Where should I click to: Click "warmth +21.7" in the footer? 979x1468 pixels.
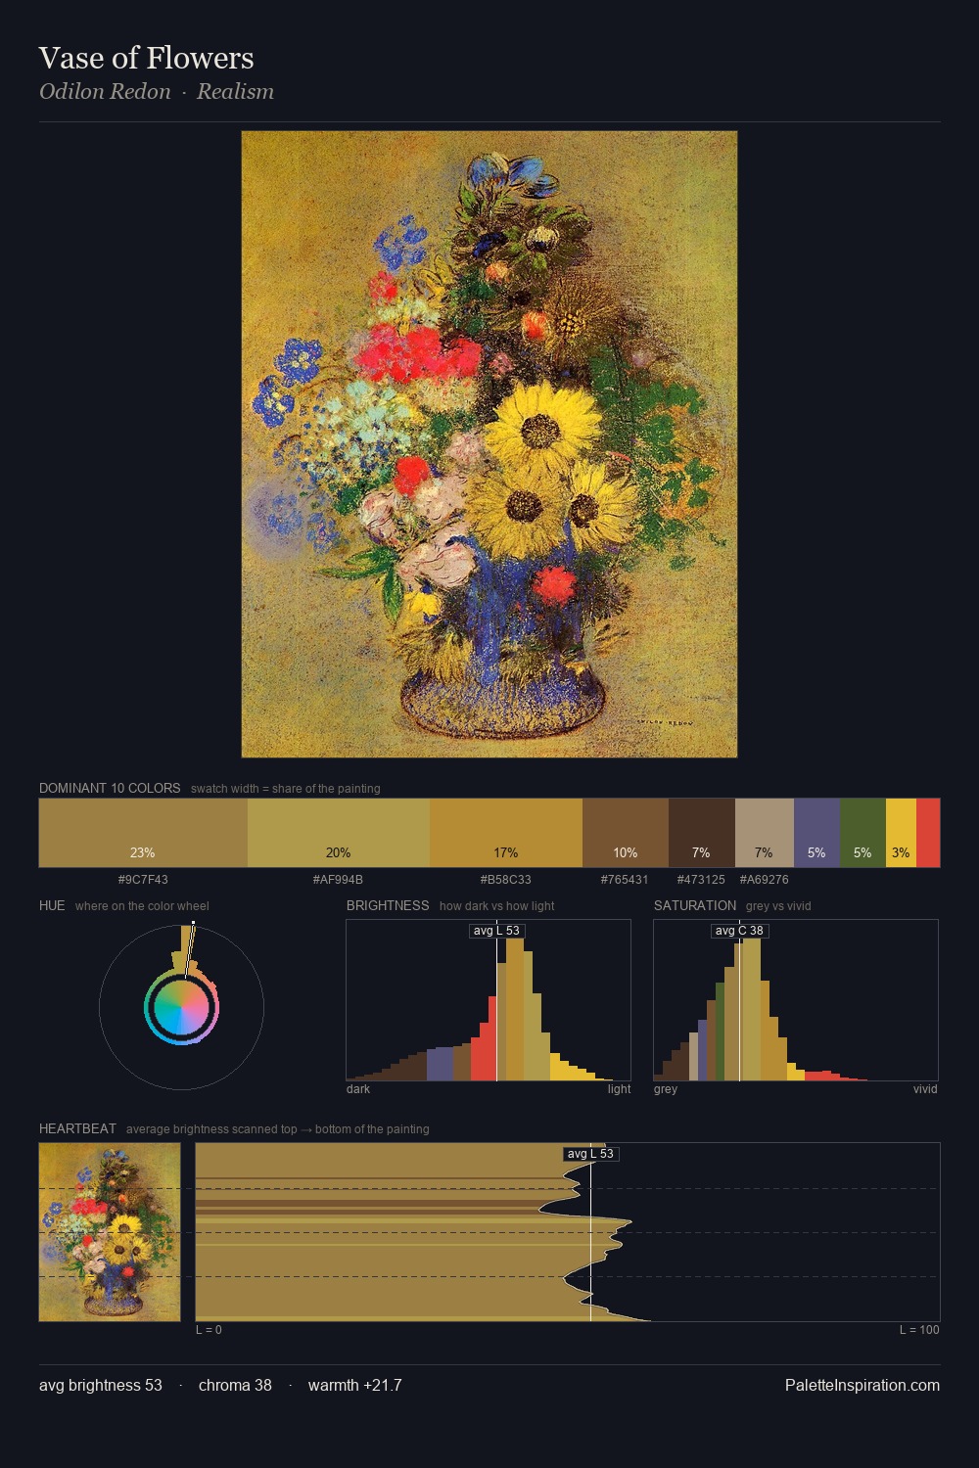(355, 1385)
